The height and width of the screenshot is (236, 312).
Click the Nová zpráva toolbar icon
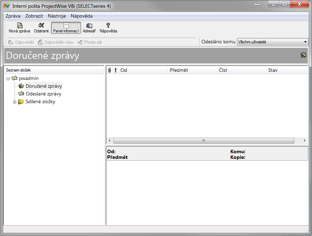[19, 25]
